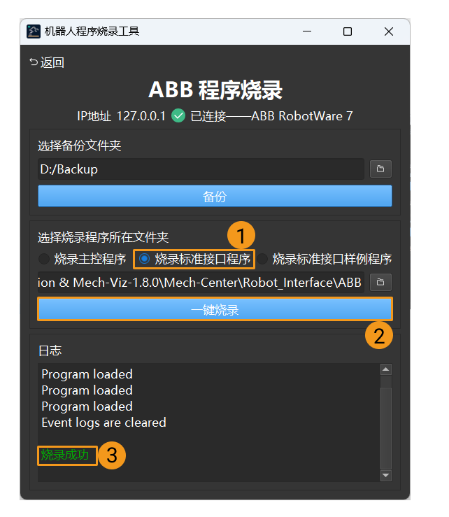
Task: Maximize the 机器人程序烧录工具 window
Action: point(348,31)
